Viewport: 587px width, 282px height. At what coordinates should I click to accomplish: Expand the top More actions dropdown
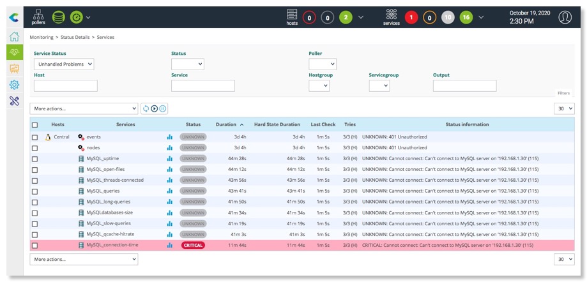click(84, 109)
